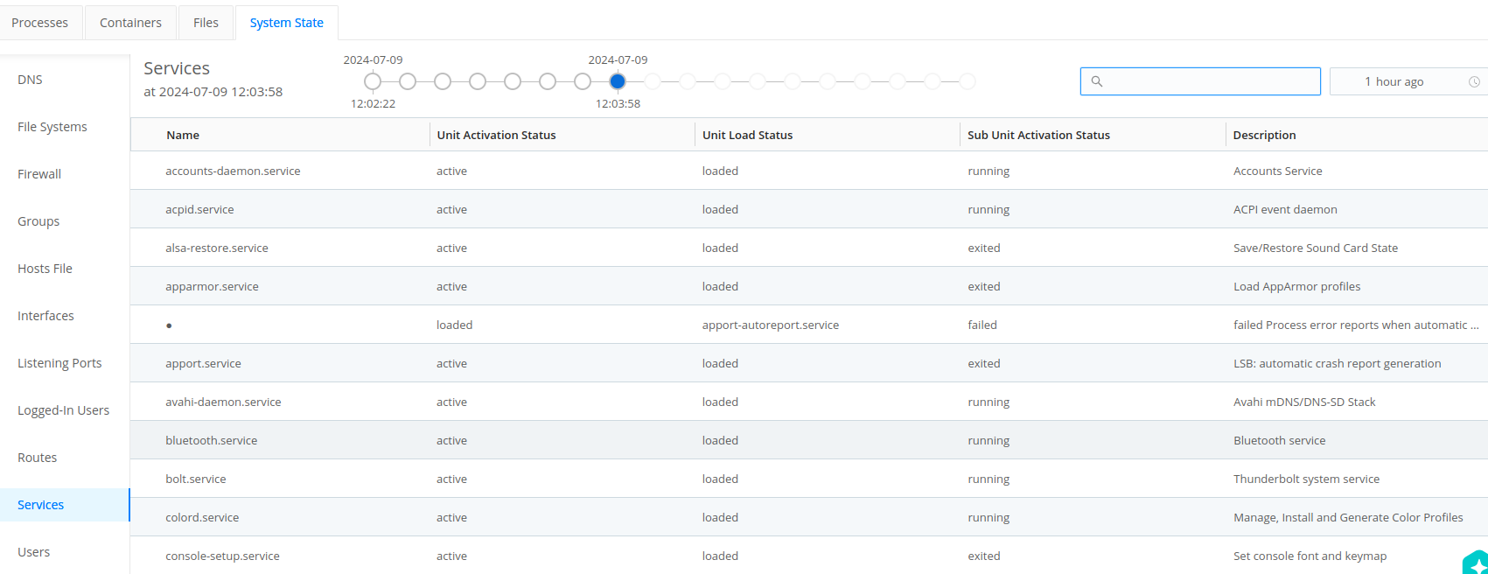Open Hosts File in the sidebar

45,269
